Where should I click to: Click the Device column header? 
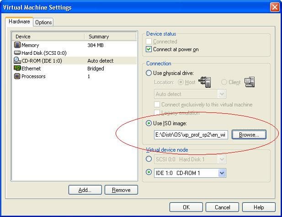pos(48,37)
